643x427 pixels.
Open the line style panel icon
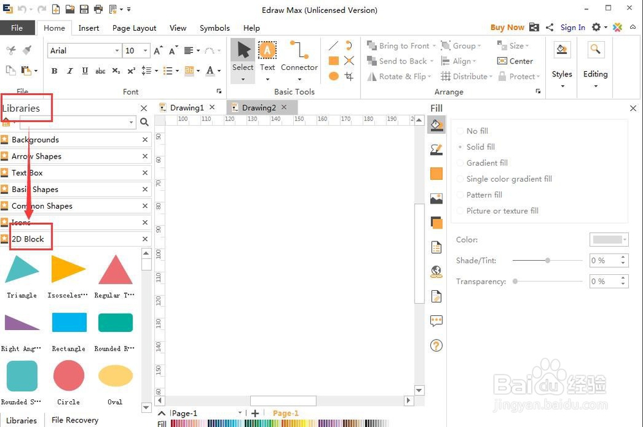(437, 150)
